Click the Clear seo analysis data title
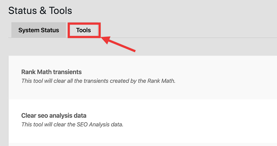The image size is (277, 146). point(54,115)
